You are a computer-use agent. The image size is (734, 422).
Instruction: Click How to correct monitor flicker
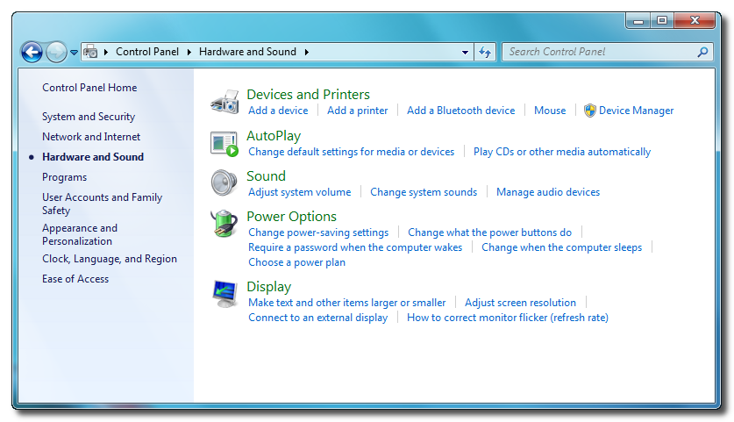(x=508, y=318)
